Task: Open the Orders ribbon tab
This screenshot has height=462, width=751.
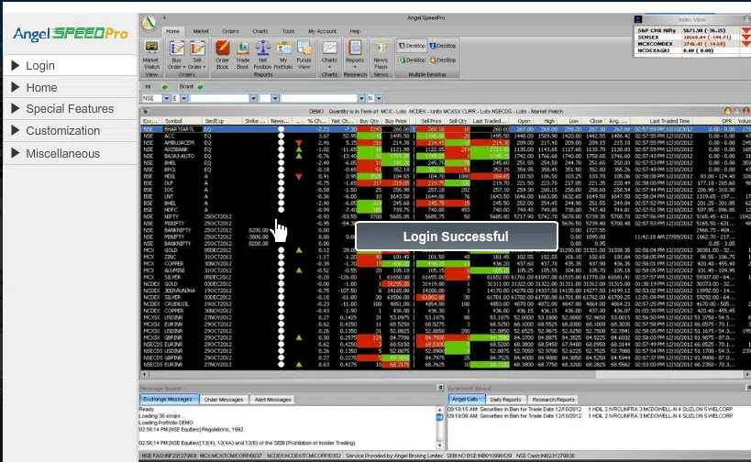Action: tap(230, 31)
